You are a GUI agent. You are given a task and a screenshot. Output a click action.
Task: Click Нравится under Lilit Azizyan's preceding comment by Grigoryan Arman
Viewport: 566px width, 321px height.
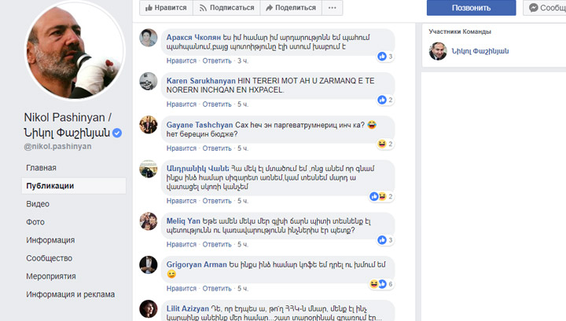click(182, 288)
